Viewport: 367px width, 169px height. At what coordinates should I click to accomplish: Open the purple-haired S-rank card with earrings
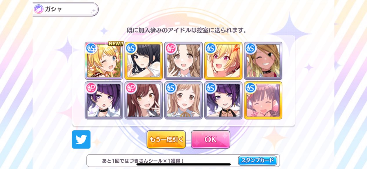click(x=223, y=100)
